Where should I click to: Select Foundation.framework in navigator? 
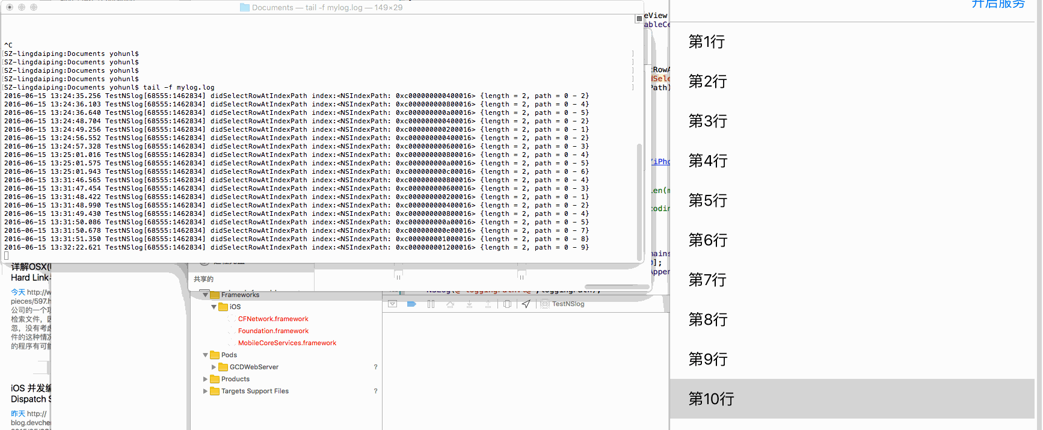tap(273, 331)
